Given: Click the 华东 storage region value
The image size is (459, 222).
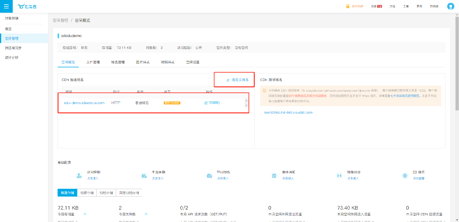Looking at the screenshot, I should [84, 48].
